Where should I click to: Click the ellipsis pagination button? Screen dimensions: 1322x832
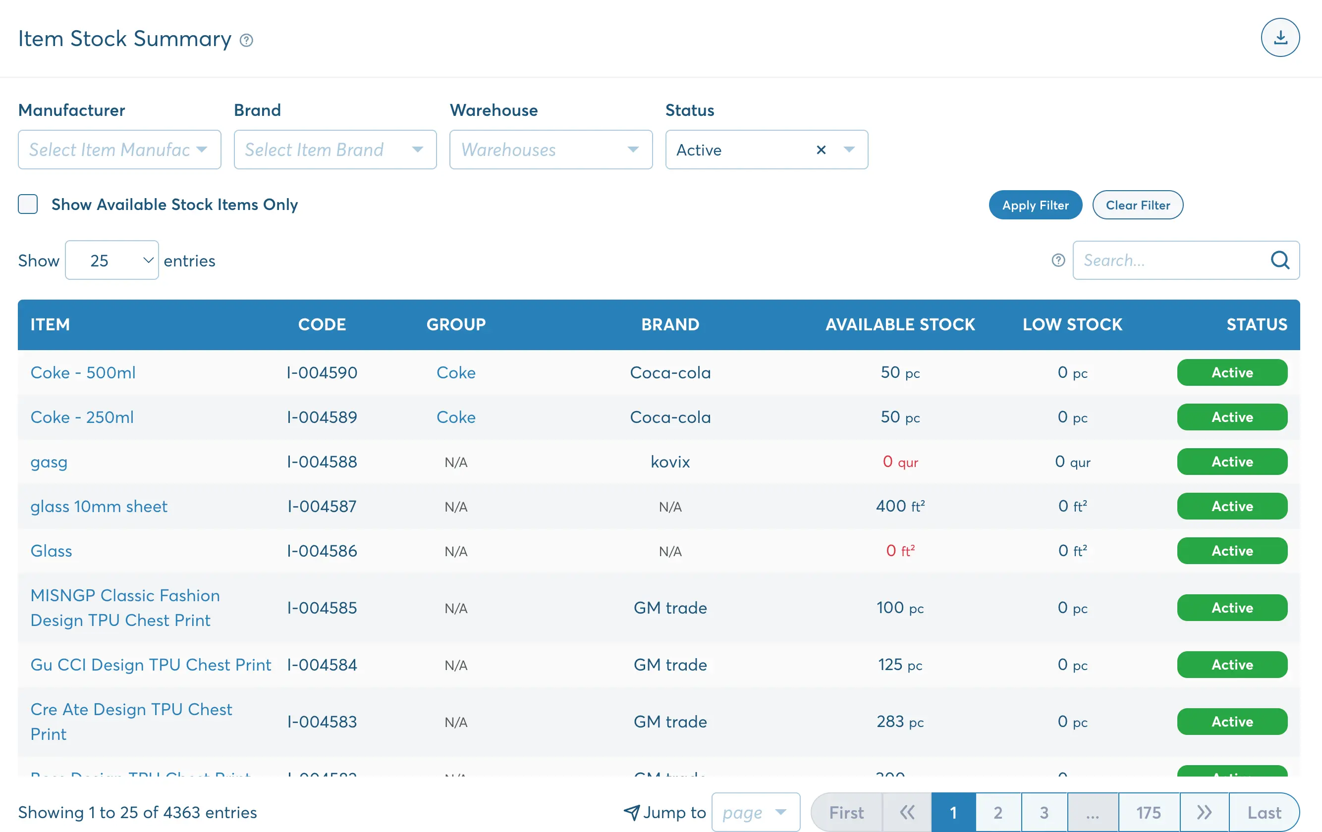(1093, 812)
